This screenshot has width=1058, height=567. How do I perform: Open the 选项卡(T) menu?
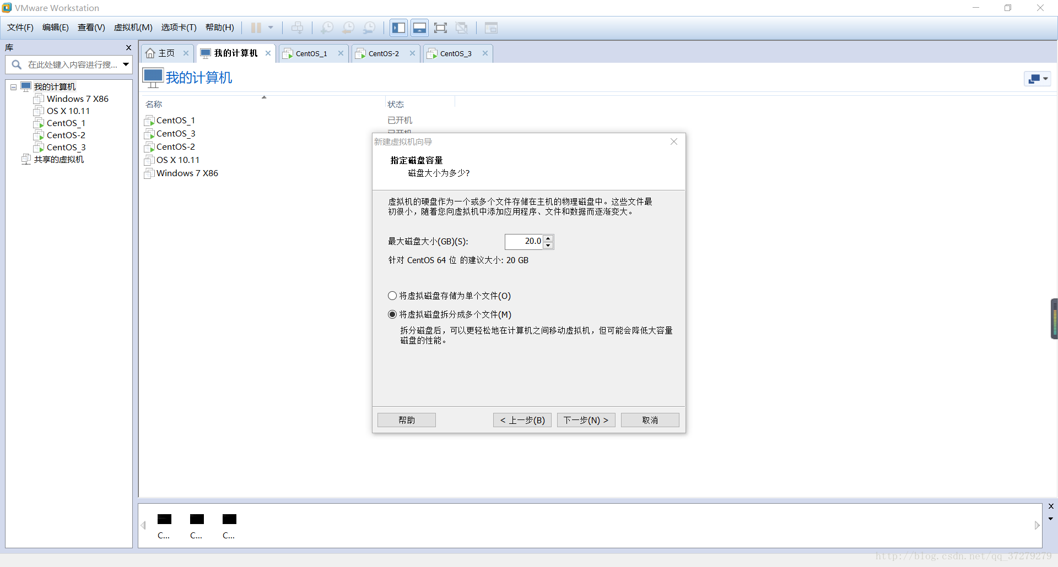point(179,28)
